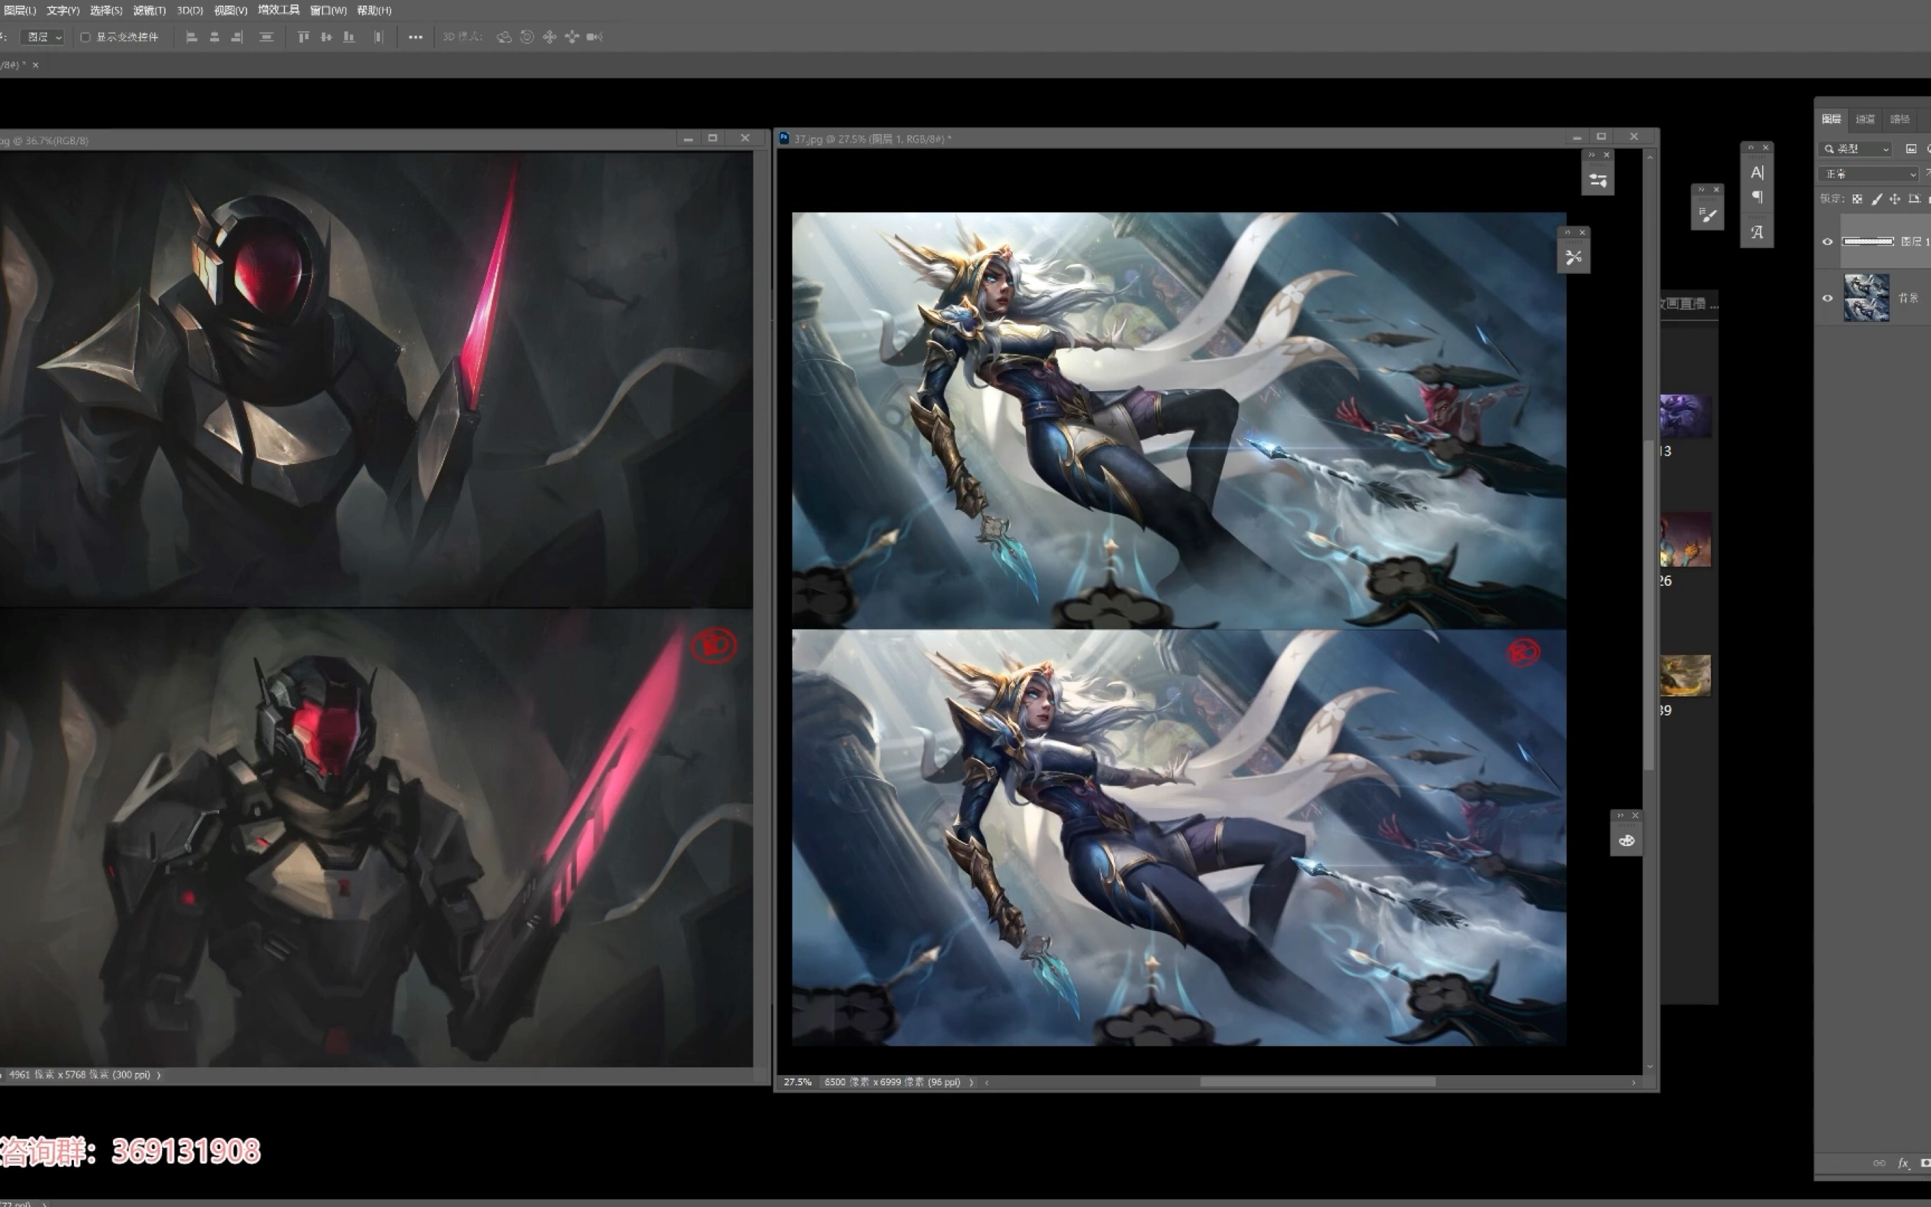Viewport: 1931px width, 1207px height.
Task: Select the 图层 layers tab
Action: point(1831,119)
